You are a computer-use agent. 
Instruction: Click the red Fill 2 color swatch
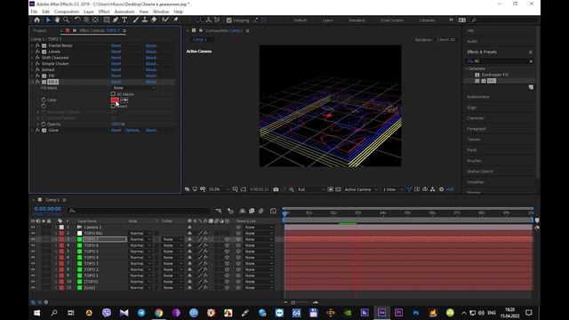click(x=115, y=100)
